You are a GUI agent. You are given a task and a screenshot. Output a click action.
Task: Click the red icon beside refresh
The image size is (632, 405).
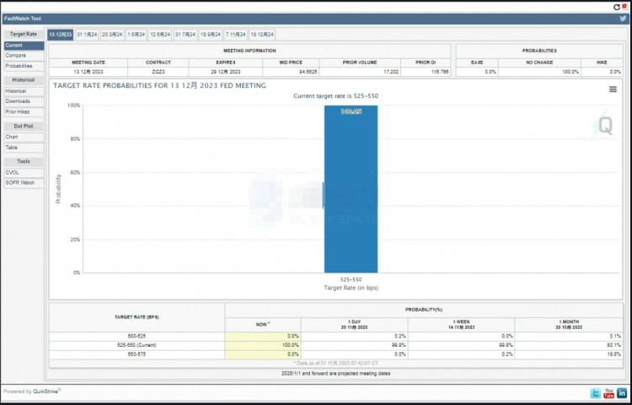pos(624,6)
